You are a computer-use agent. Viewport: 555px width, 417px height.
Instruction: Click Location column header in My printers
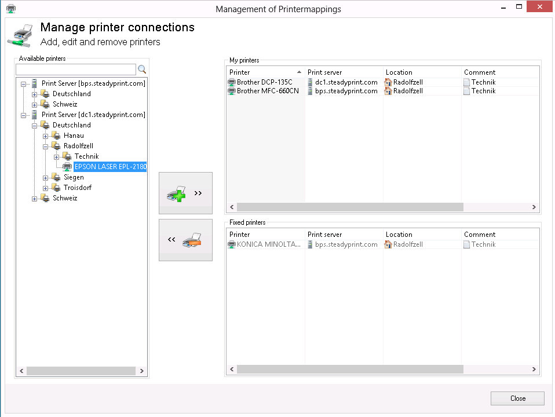(422, 72)
